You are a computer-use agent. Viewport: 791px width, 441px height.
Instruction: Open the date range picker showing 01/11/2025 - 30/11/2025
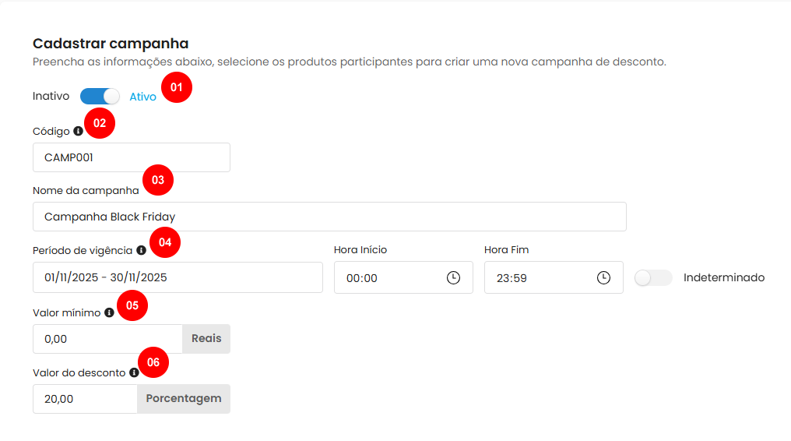(178, 277)
